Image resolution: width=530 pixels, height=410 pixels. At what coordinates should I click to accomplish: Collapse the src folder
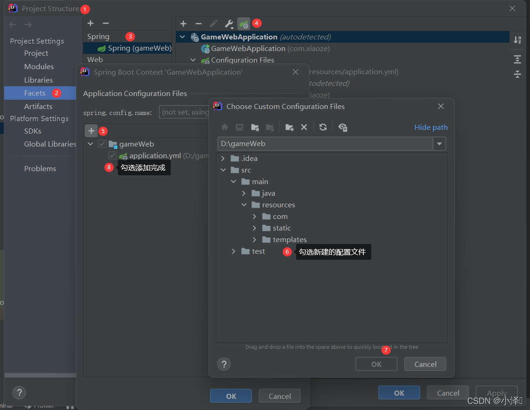[x=223, y=170]
